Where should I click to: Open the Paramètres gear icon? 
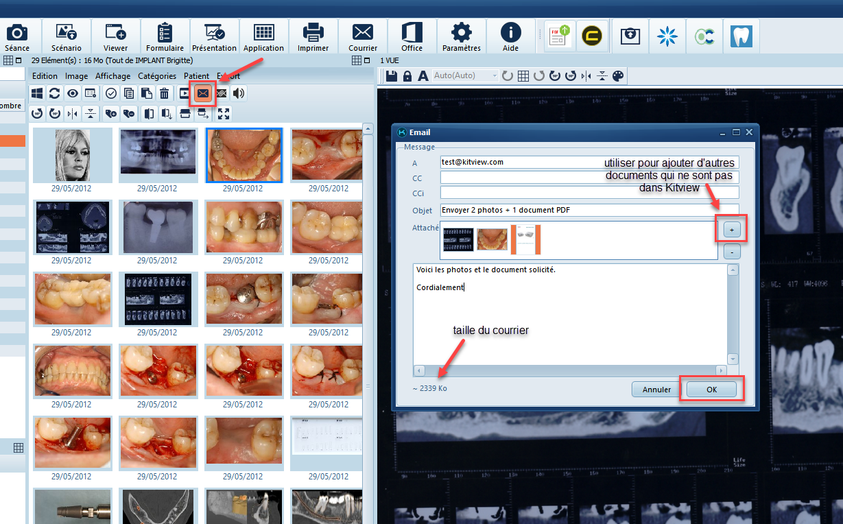click(x=461, y=36)
